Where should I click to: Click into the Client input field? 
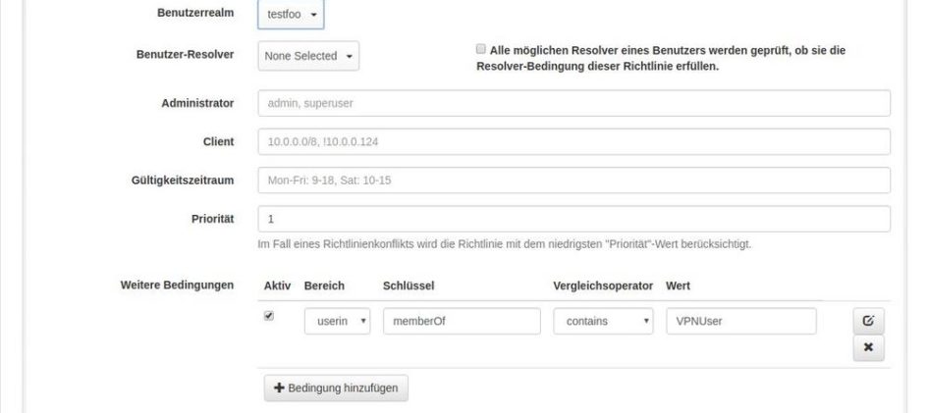[x=573, y=142]
